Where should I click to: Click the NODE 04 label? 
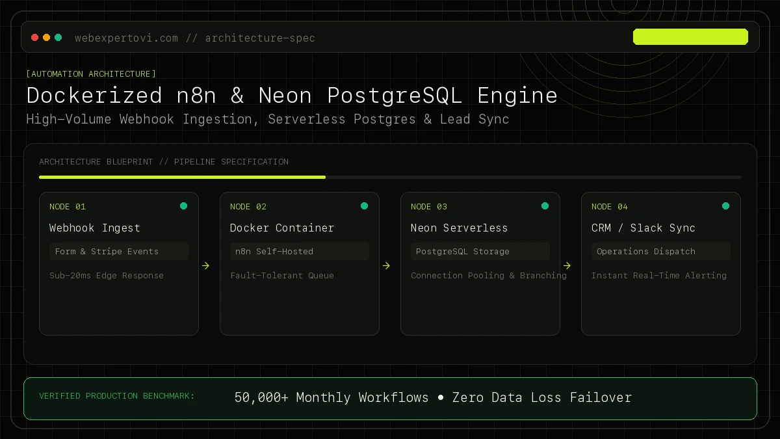point(610,206)
